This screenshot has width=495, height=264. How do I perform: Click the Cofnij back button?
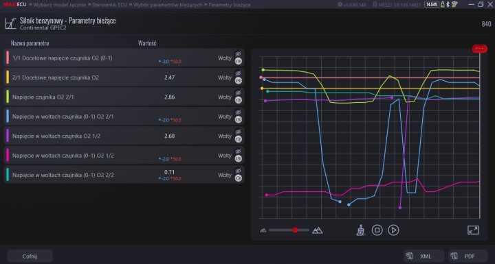click(30, 256)
